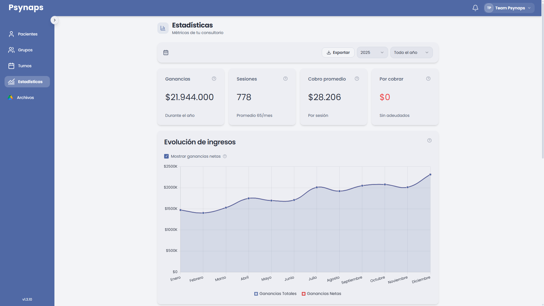This screenshot has height=306, width=544.
Task: Show help for Por cobrar card
Action: (428, 79)
